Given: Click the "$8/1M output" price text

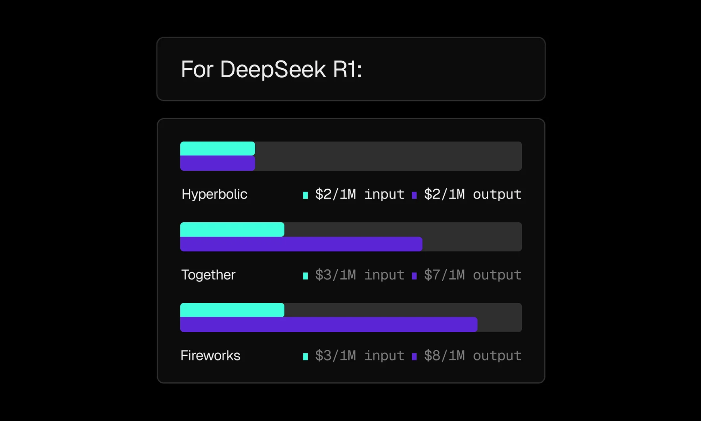Looking at the screenshot, I should click(472, 355).
